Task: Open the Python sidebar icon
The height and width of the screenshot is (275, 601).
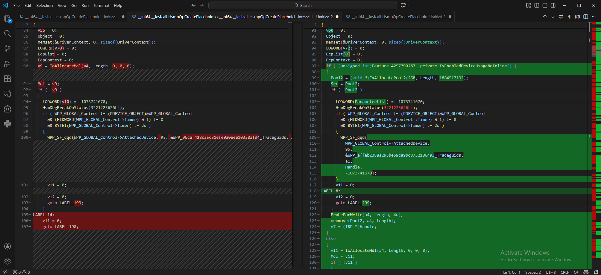Action: [7, 124]
